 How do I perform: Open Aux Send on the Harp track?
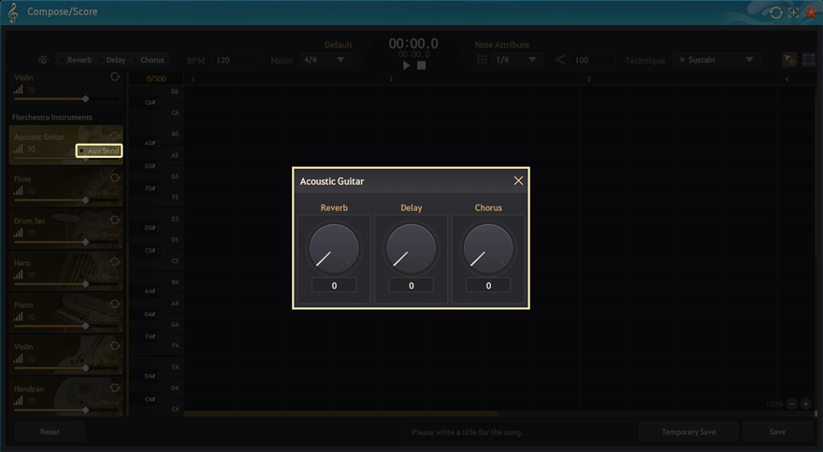[x=99, y=276]
